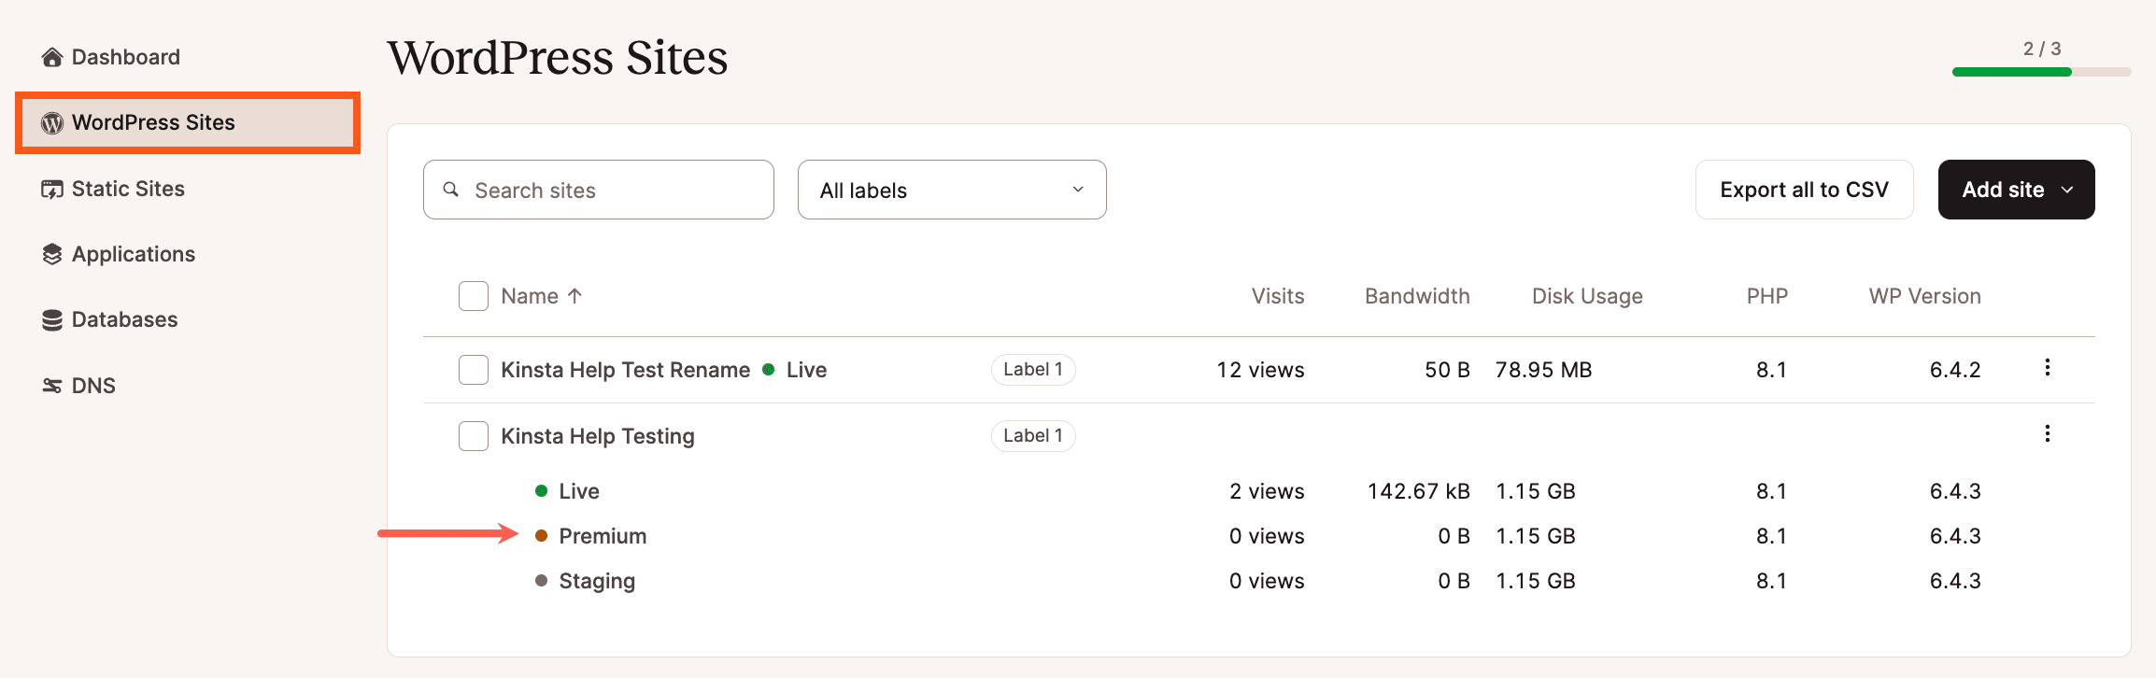The image size is (2156, 678).
Task: Click the orange Premium environment dot
Action: [541, 536]
